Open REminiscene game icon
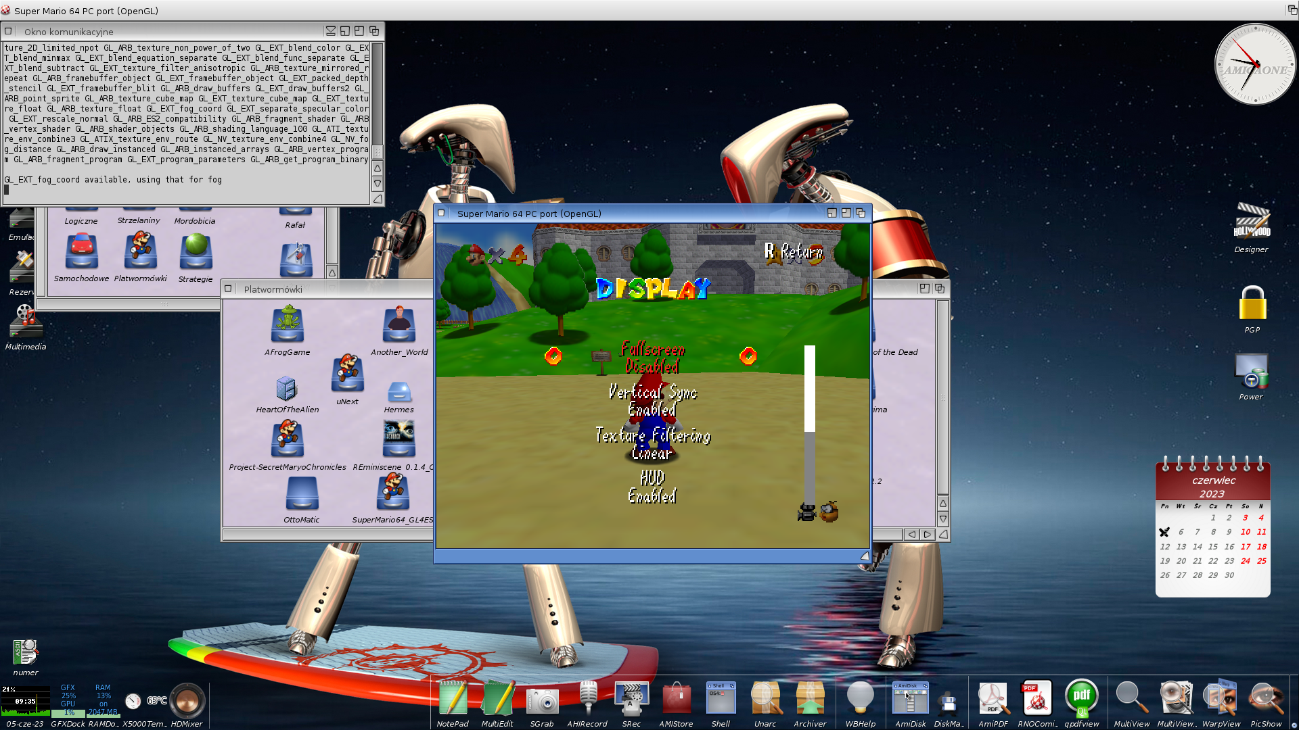Image resolution: width=1299 pixels, height=730 pixels. coord(398,439)
